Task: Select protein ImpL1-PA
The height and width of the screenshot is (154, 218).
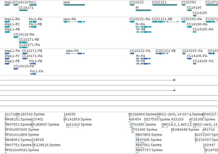Action: coord(12,51)
